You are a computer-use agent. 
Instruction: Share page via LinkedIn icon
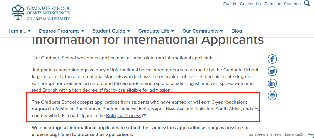coord(272,83)
